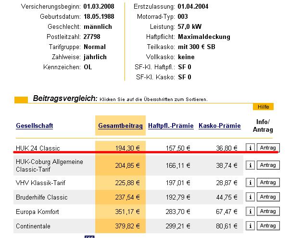Click the info icon for Continentale

coord(250,225)
